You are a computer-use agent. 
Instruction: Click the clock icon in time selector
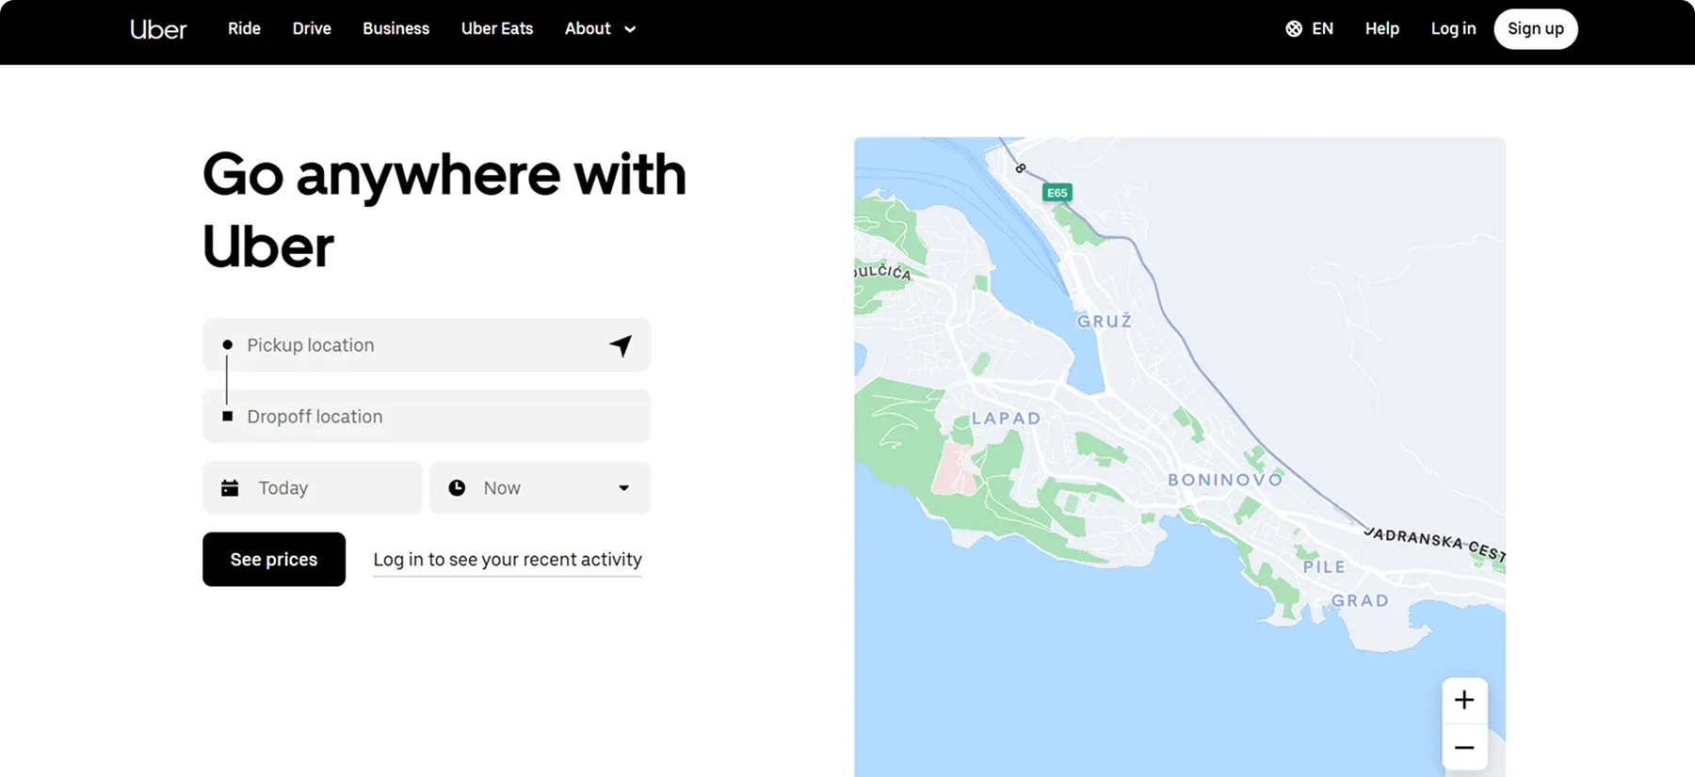point(457,488)
